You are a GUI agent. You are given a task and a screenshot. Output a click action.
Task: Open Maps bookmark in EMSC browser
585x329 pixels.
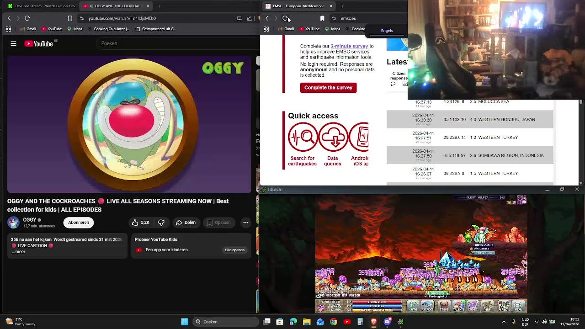point(332,29)
